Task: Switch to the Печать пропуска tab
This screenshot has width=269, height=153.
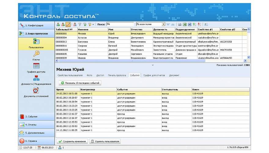Action: click(117, 75)
